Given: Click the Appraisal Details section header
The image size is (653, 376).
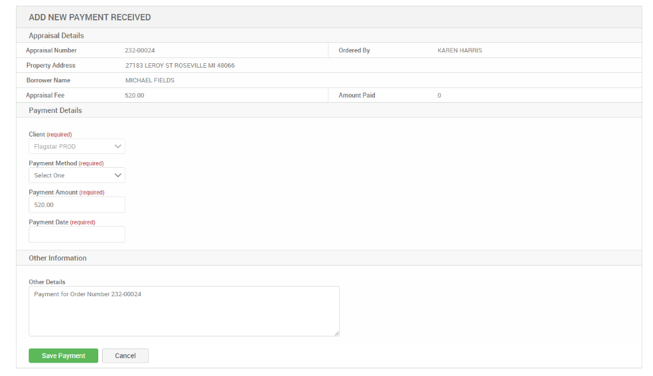Looking at the screenshot, I should point(47,35).
